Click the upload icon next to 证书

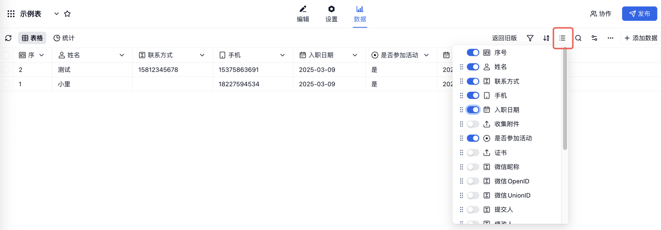487,153
